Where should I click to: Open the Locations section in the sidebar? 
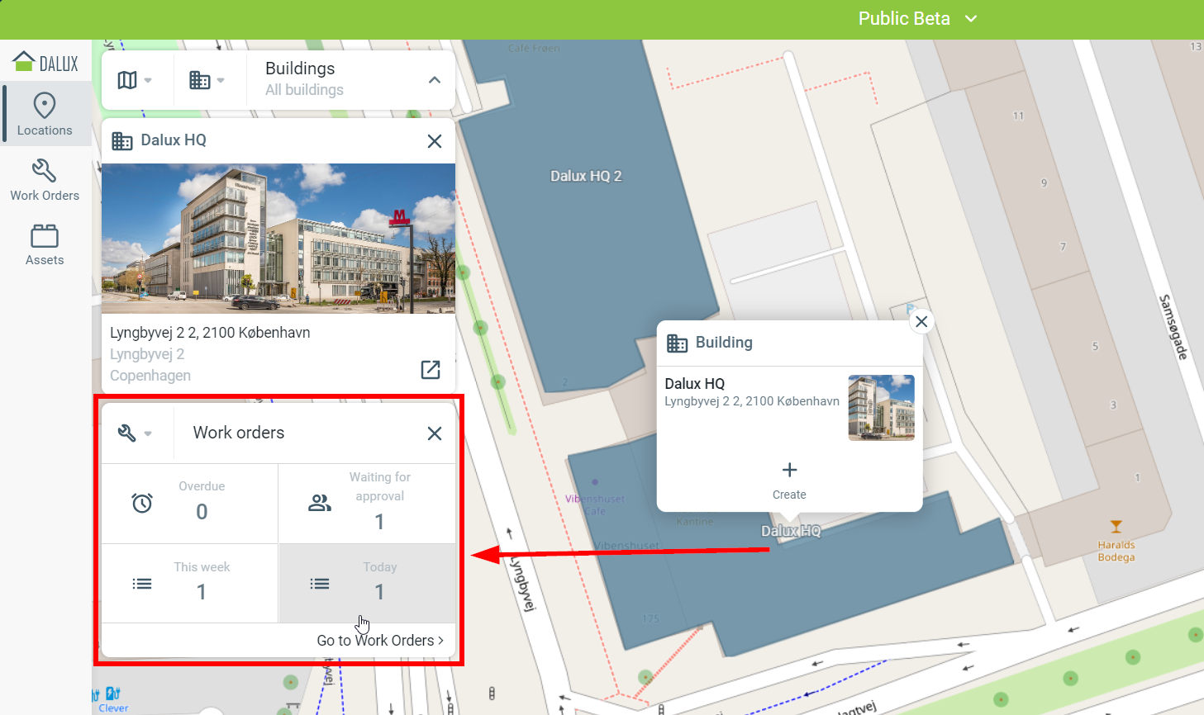click(x=45, y=114)
